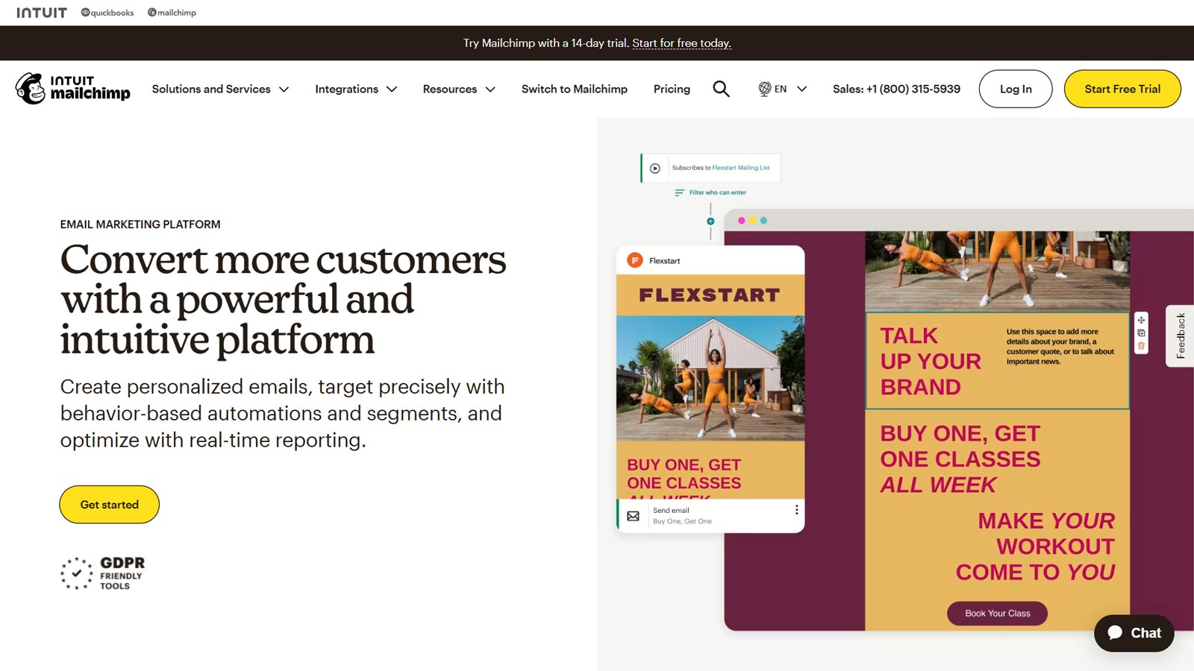Click the Start for free today link
This screenshot has width=1194, height=671.
click(x=681, y=43)
